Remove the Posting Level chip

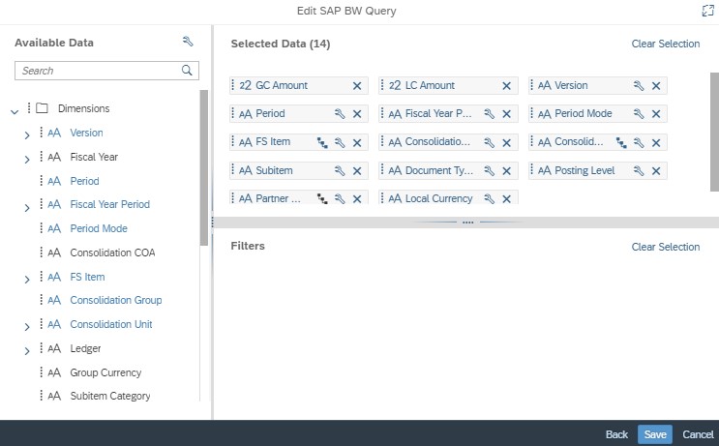tap(656, 171)
